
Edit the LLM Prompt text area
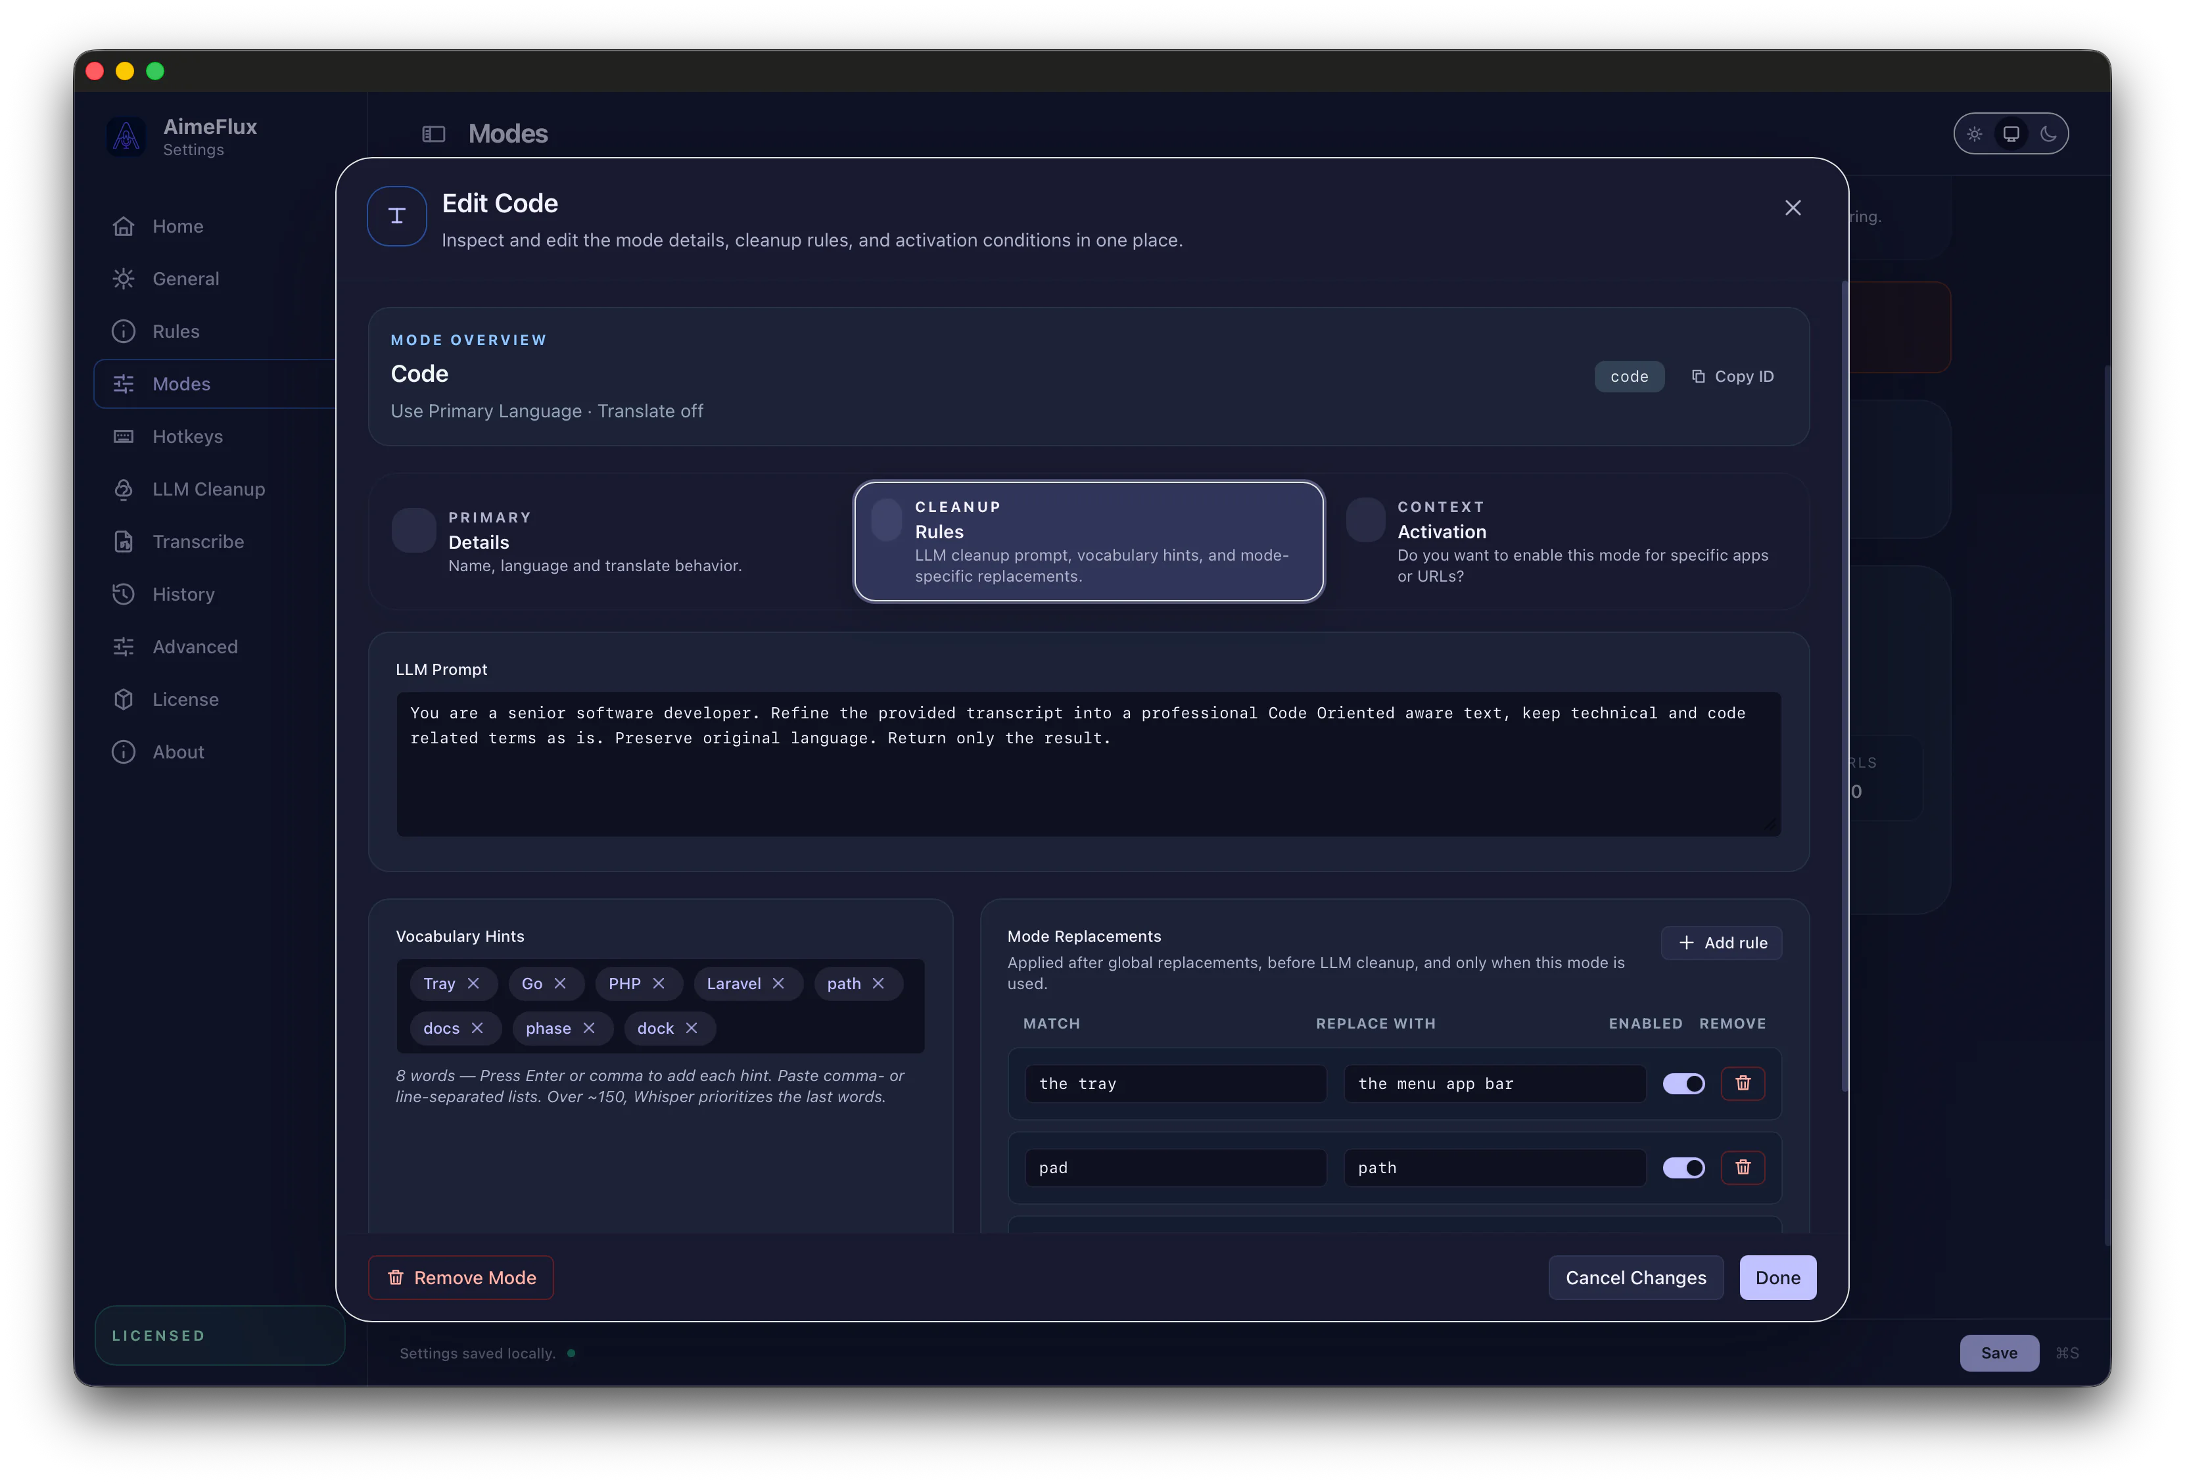[1089, 764]
